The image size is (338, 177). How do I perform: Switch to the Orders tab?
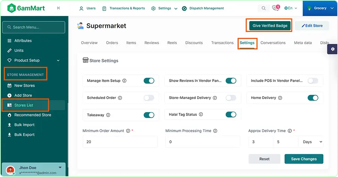point(112,43)
